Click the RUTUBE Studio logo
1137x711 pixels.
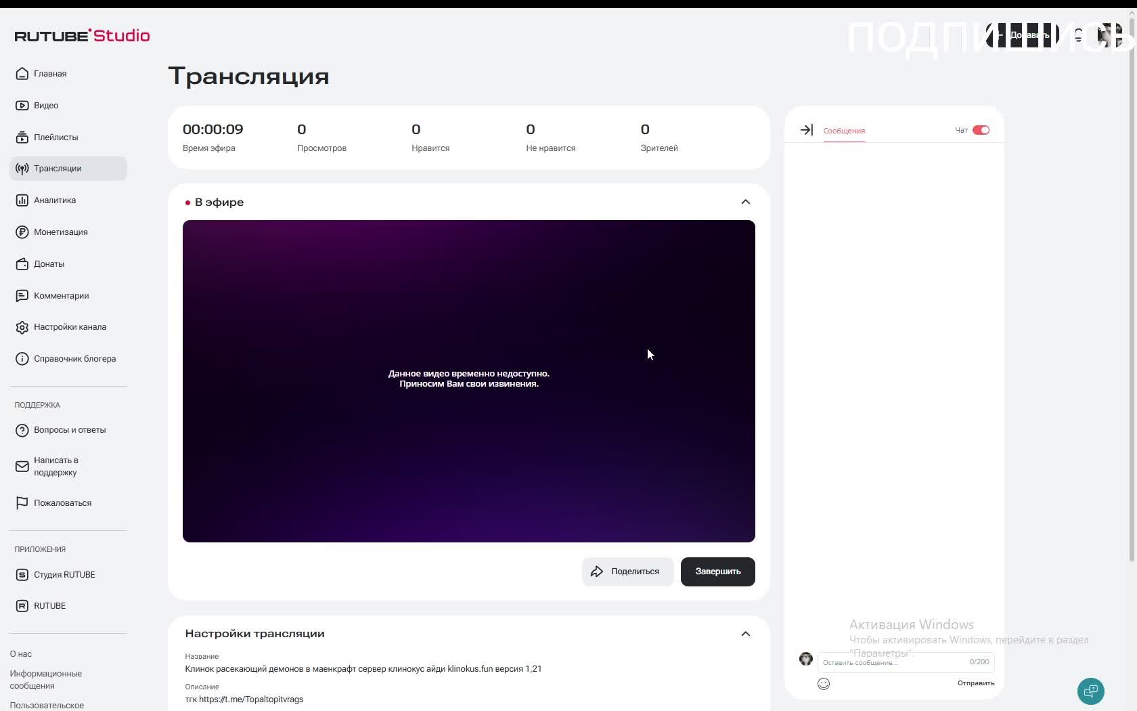coord(82,35)
